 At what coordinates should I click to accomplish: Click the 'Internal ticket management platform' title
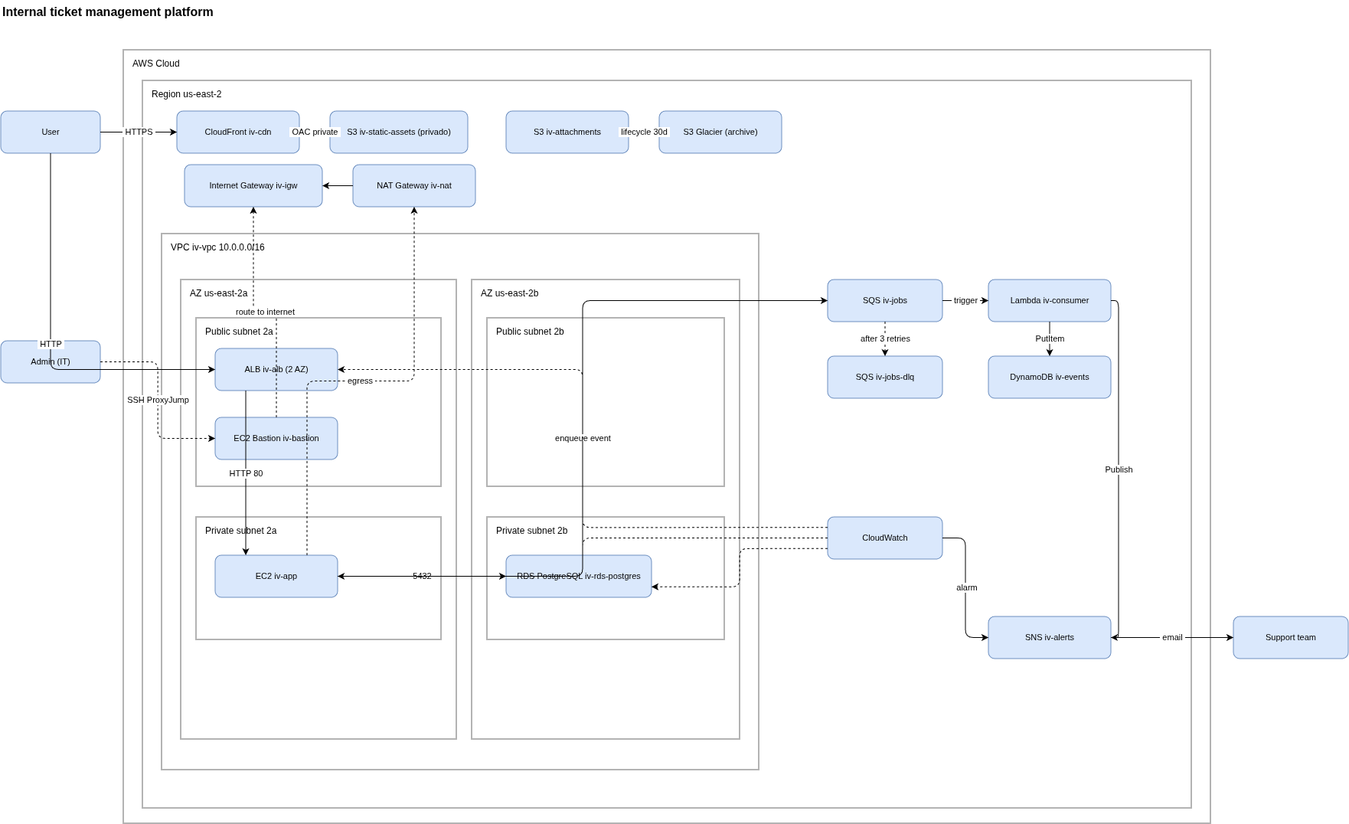(108, 12)
